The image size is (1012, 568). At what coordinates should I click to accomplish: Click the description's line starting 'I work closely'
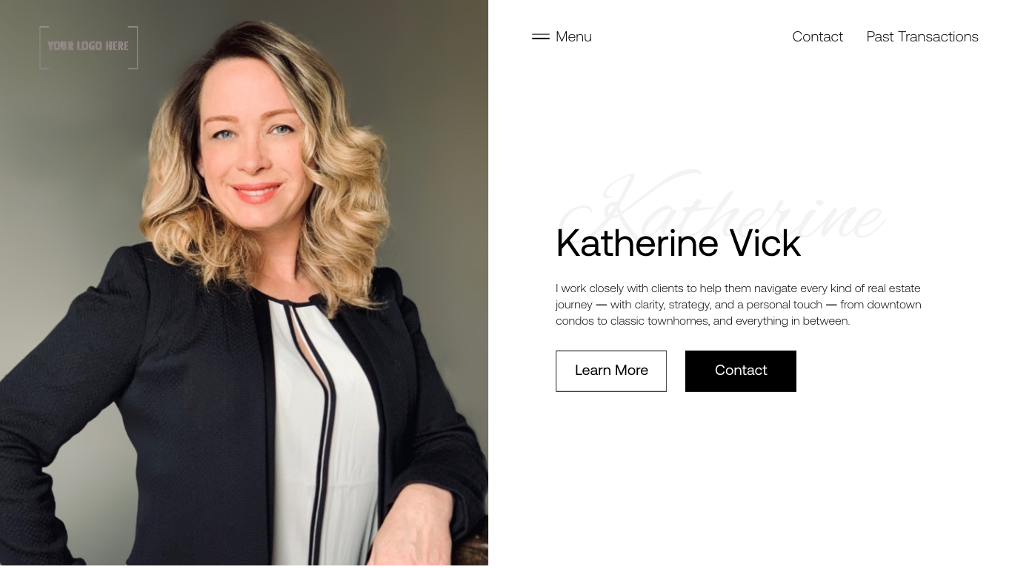(738, 288)
